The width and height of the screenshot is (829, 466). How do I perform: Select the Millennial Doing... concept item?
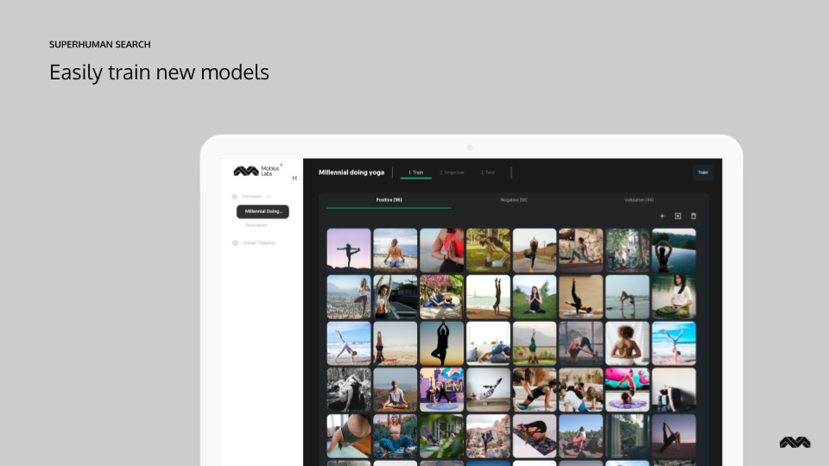(263, 211)
